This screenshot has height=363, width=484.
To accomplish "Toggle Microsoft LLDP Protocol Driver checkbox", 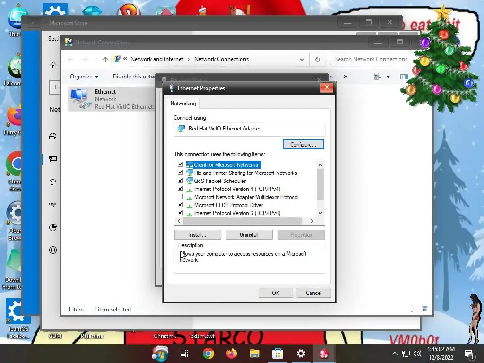I will (180, 205).
